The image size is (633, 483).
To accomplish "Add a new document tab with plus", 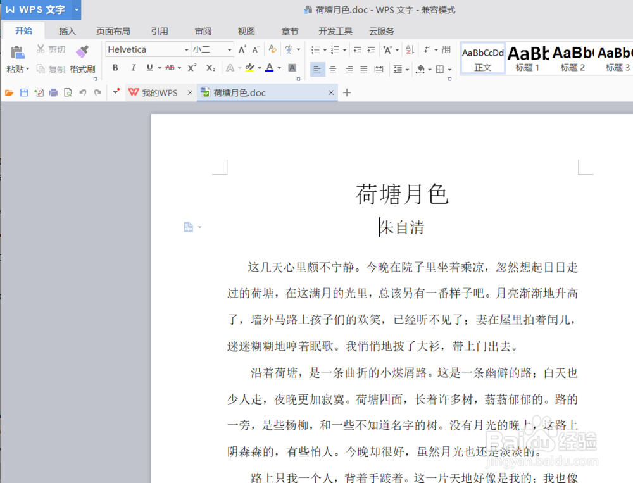I will 347,93.
